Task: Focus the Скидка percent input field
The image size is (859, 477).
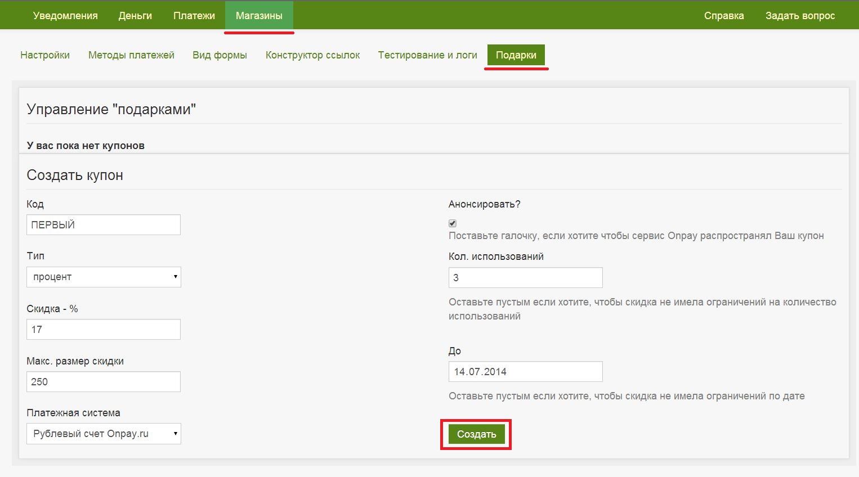Action: point(104,329)
